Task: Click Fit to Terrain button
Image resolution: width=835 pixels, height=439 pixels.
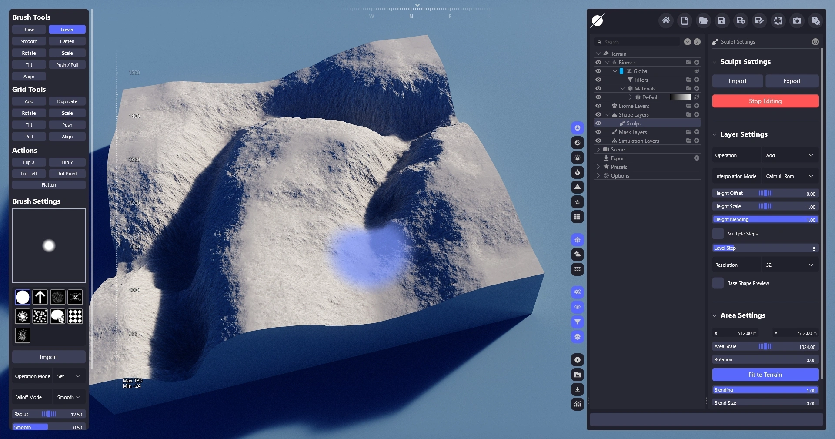Action: point(765,375)
